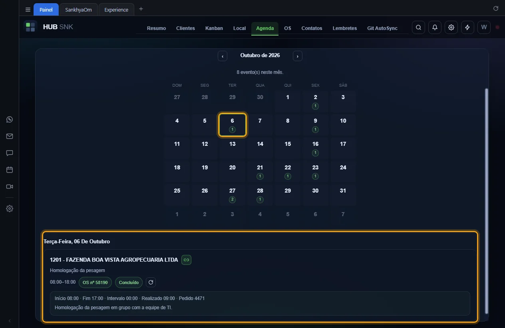Collapse sidebar with bottom-left chevron
The height and width of the screenshot is (328, 505).
(x=10, y=321)
